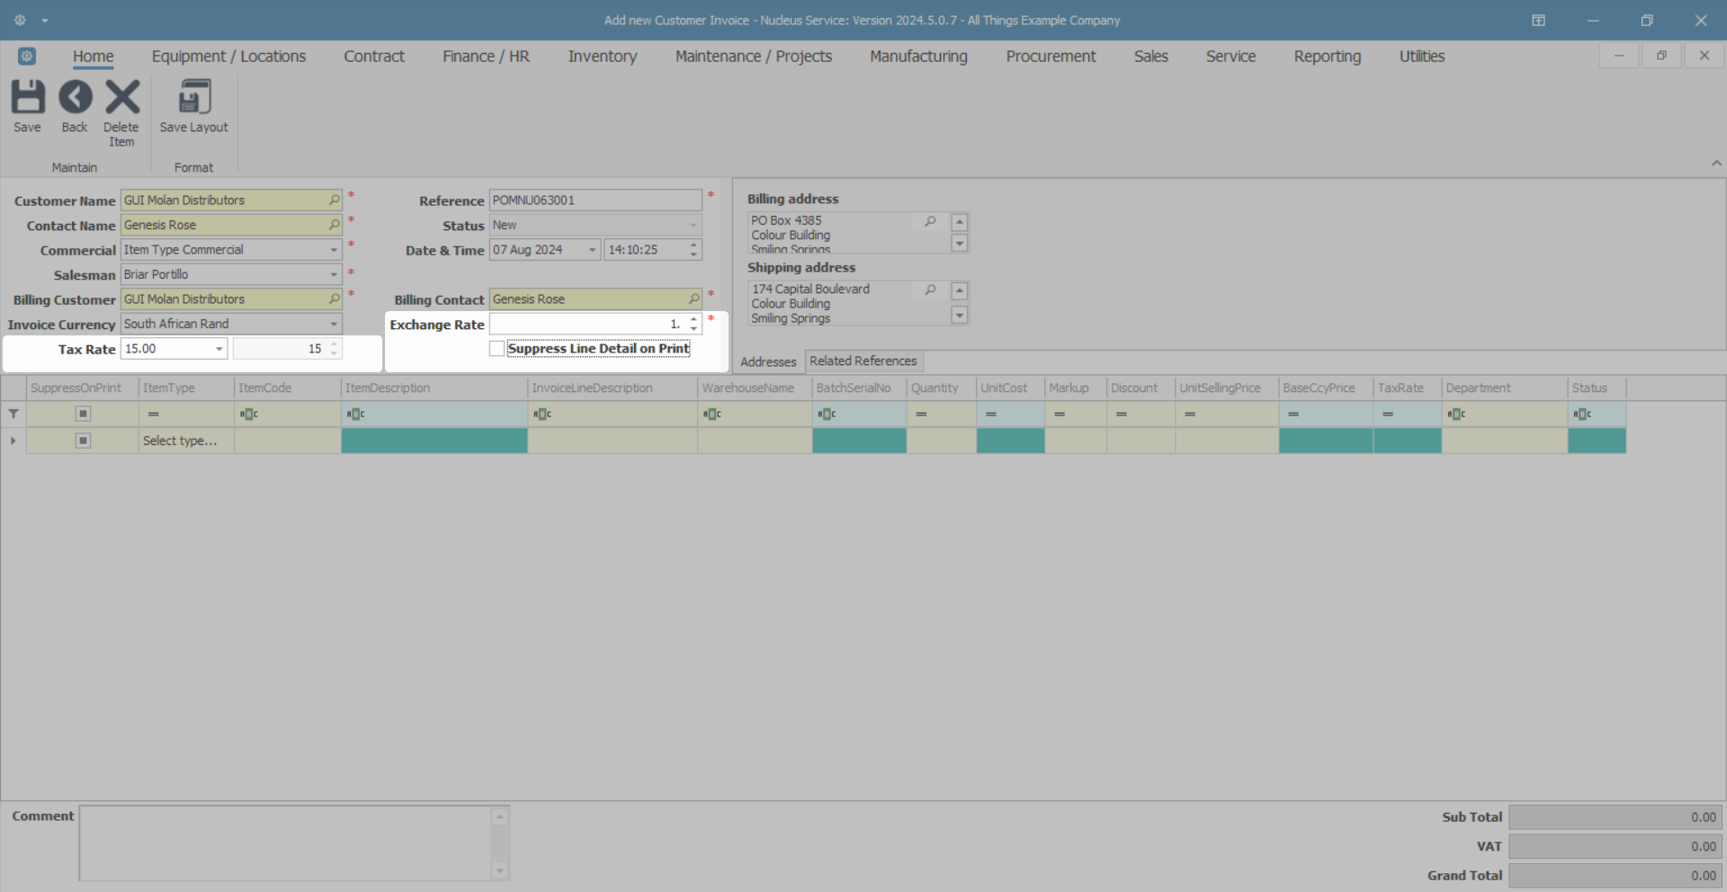Open the Contract ribbon tab

tap(374, 56)
